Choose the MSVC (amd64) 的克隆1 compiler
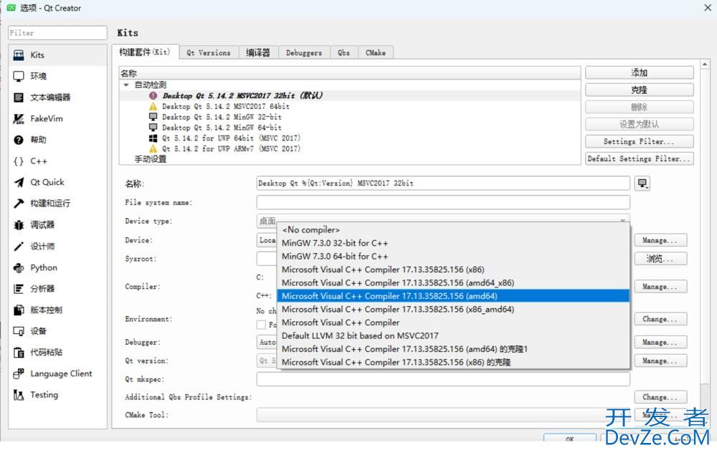The height and width of the screenshot is (453, 717). click(x=453, y=349)
